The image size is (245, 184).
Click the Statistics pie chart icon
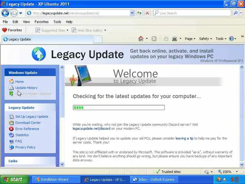click(x=11, y=135)
